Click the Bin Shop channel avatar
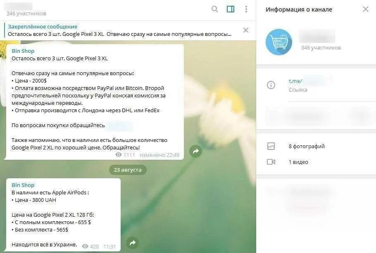This screenshot has height=253, width=376. [278, 42]
